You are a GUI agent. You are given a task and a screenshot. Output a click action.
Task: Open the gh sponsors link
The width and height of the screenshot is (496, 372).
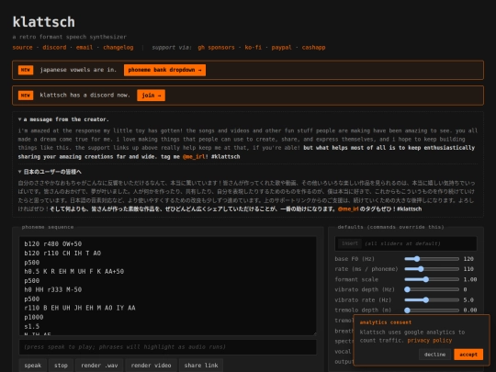(x=217, y=48)
